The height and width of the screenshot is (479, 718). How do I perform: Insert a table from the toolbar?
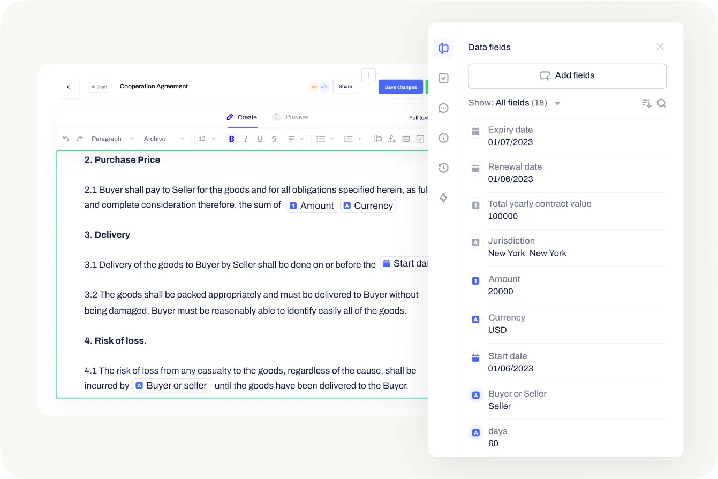[406, 139]
